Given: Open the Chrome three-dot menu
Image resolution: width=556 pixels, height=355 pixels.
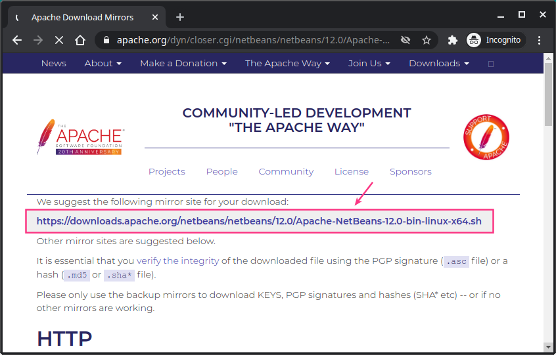Looking at the screenshot, I should point(539,40).
